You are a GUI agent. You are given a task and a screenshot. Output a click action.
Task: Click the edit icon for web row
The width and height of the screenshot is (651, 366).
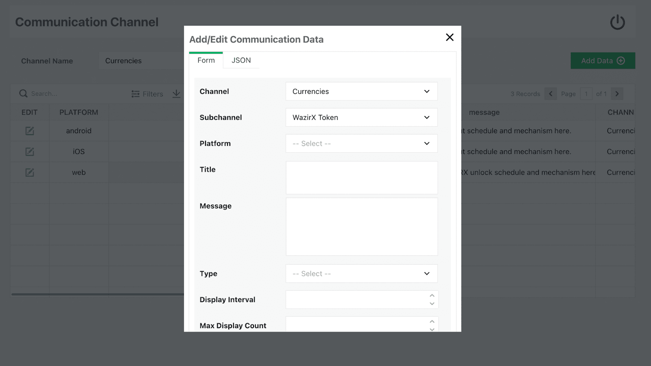30,173
